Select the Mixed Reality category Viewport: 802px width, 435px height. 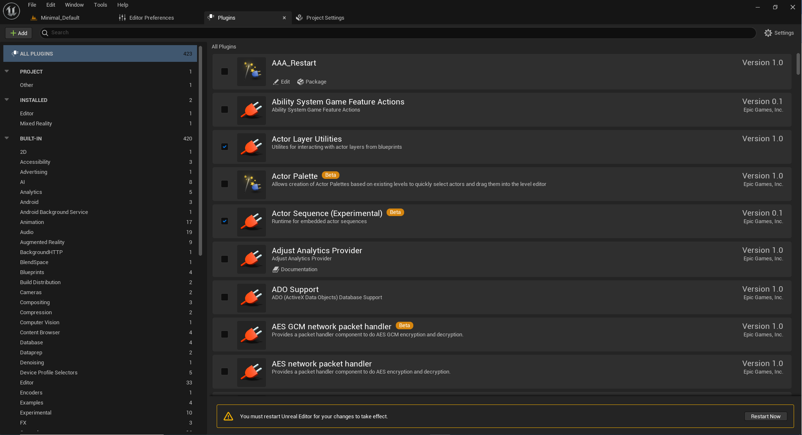pos(100,124)
